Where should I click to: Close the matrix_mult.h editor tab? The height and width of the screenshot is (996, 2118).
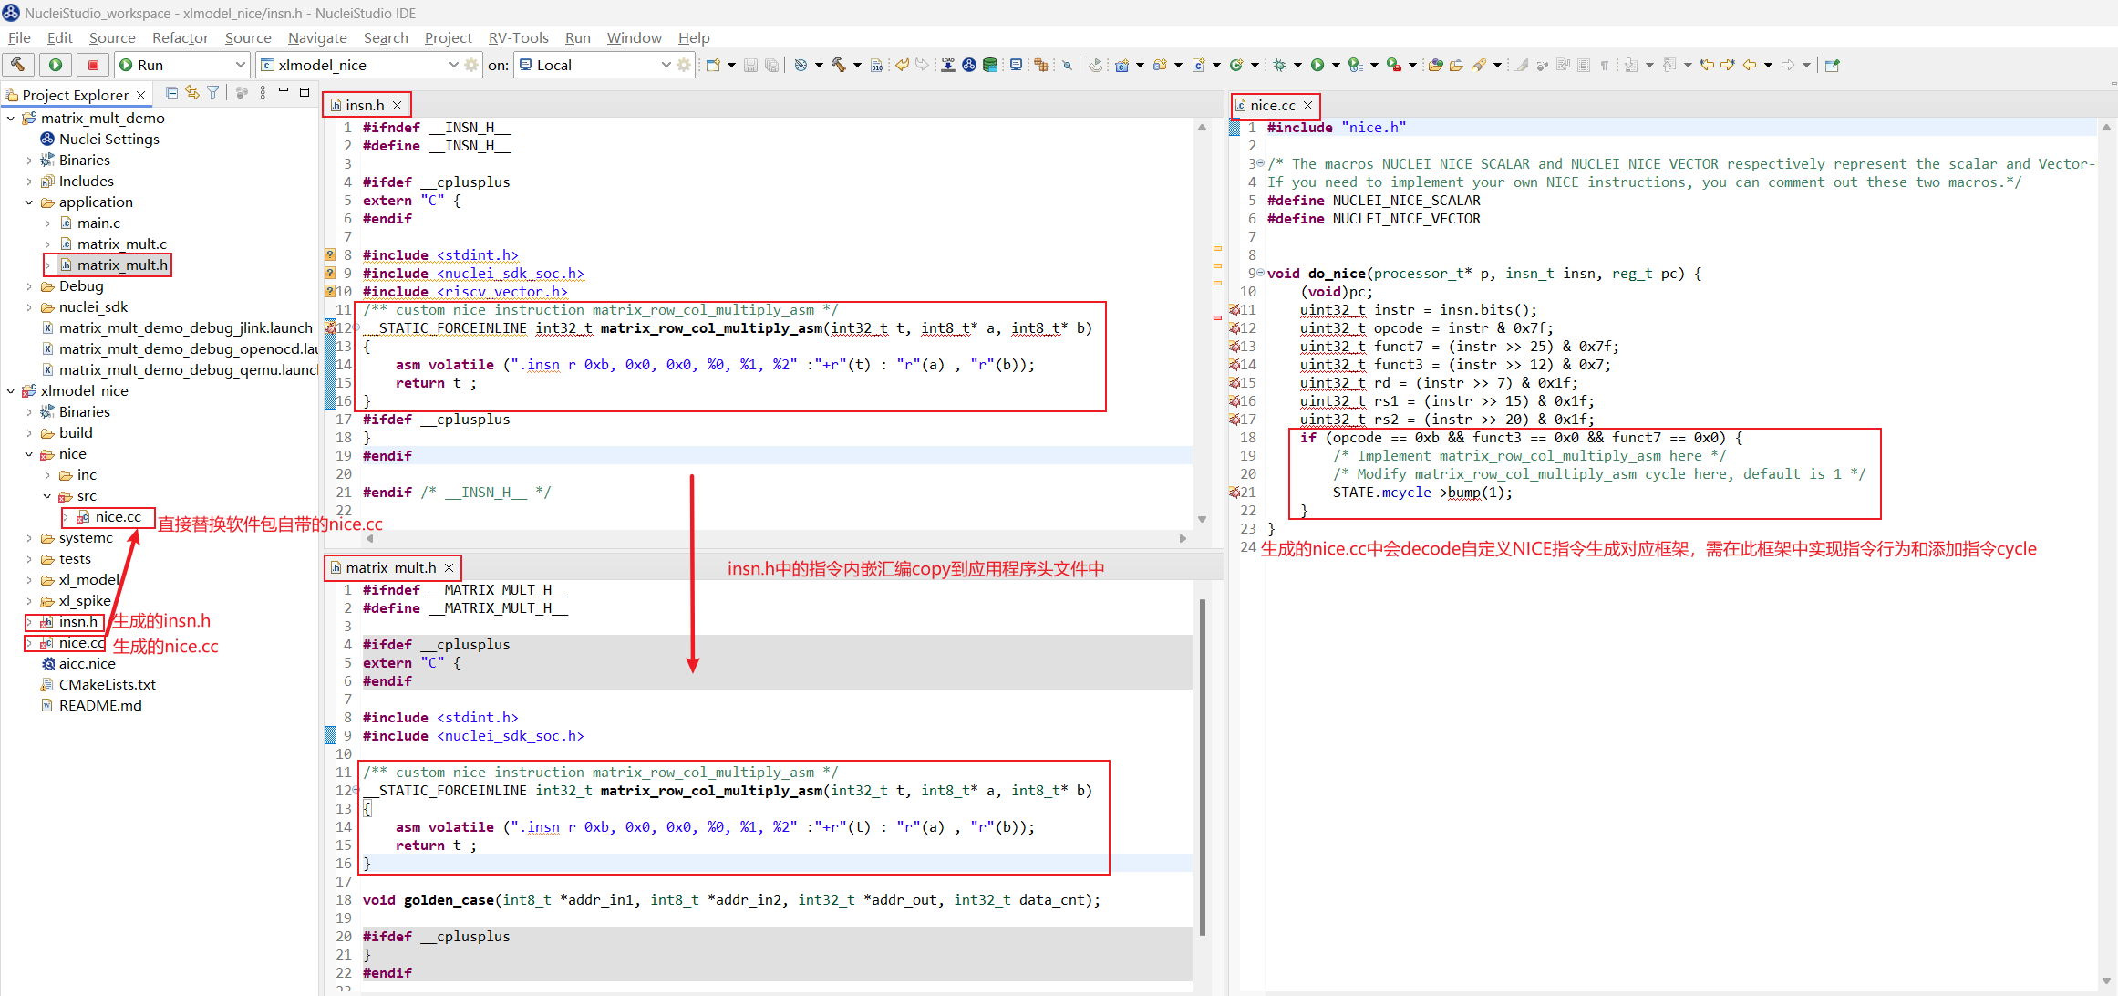(x=449, y=567)
